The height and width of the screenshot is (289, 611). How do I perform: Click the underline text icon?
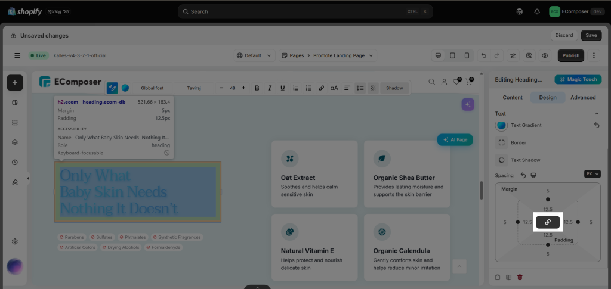coord(282,88)
